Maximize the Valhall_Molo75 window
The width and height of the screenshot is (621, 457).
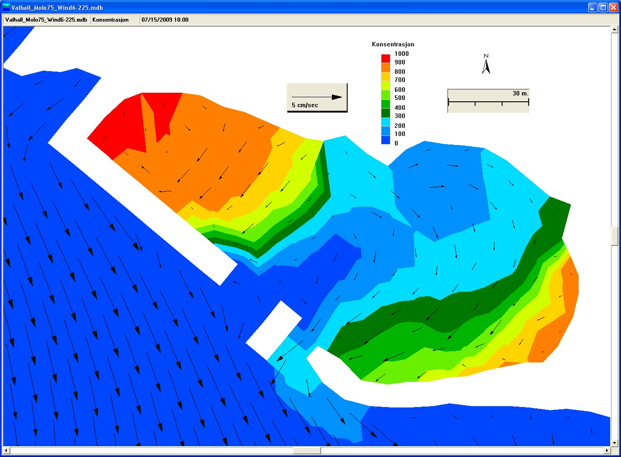click(603, 7)
